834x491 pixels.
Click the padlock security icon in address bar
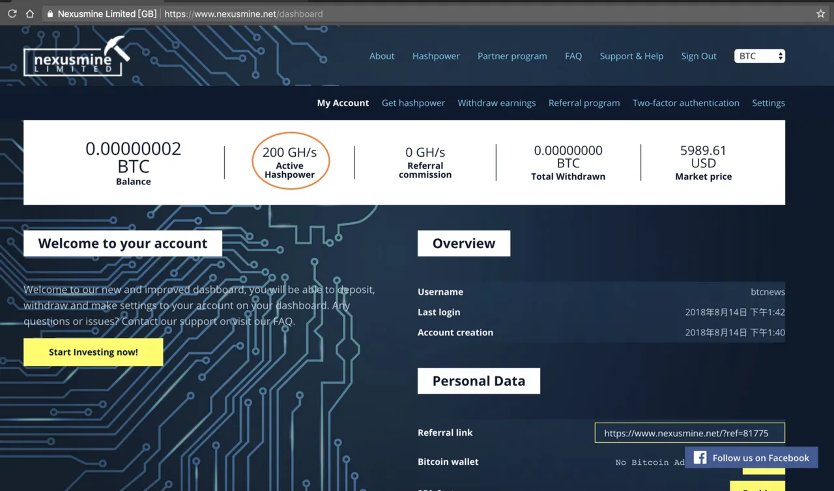click(x=50, y=14)
